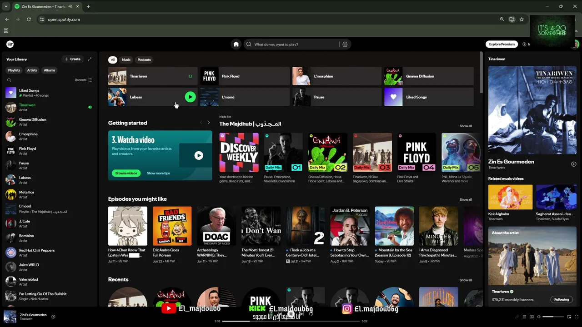Open Red Hot Chili Peppers in library
Viewport: 582px width, 327px height.
point(49,253)
